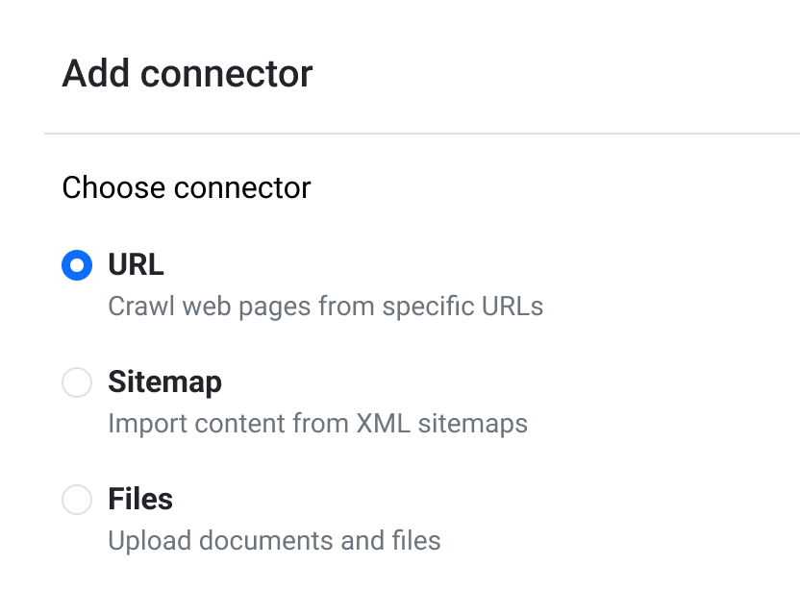The image size is (800, 615).
Task: Click the Choose connector section label
Action: [187, 187]
